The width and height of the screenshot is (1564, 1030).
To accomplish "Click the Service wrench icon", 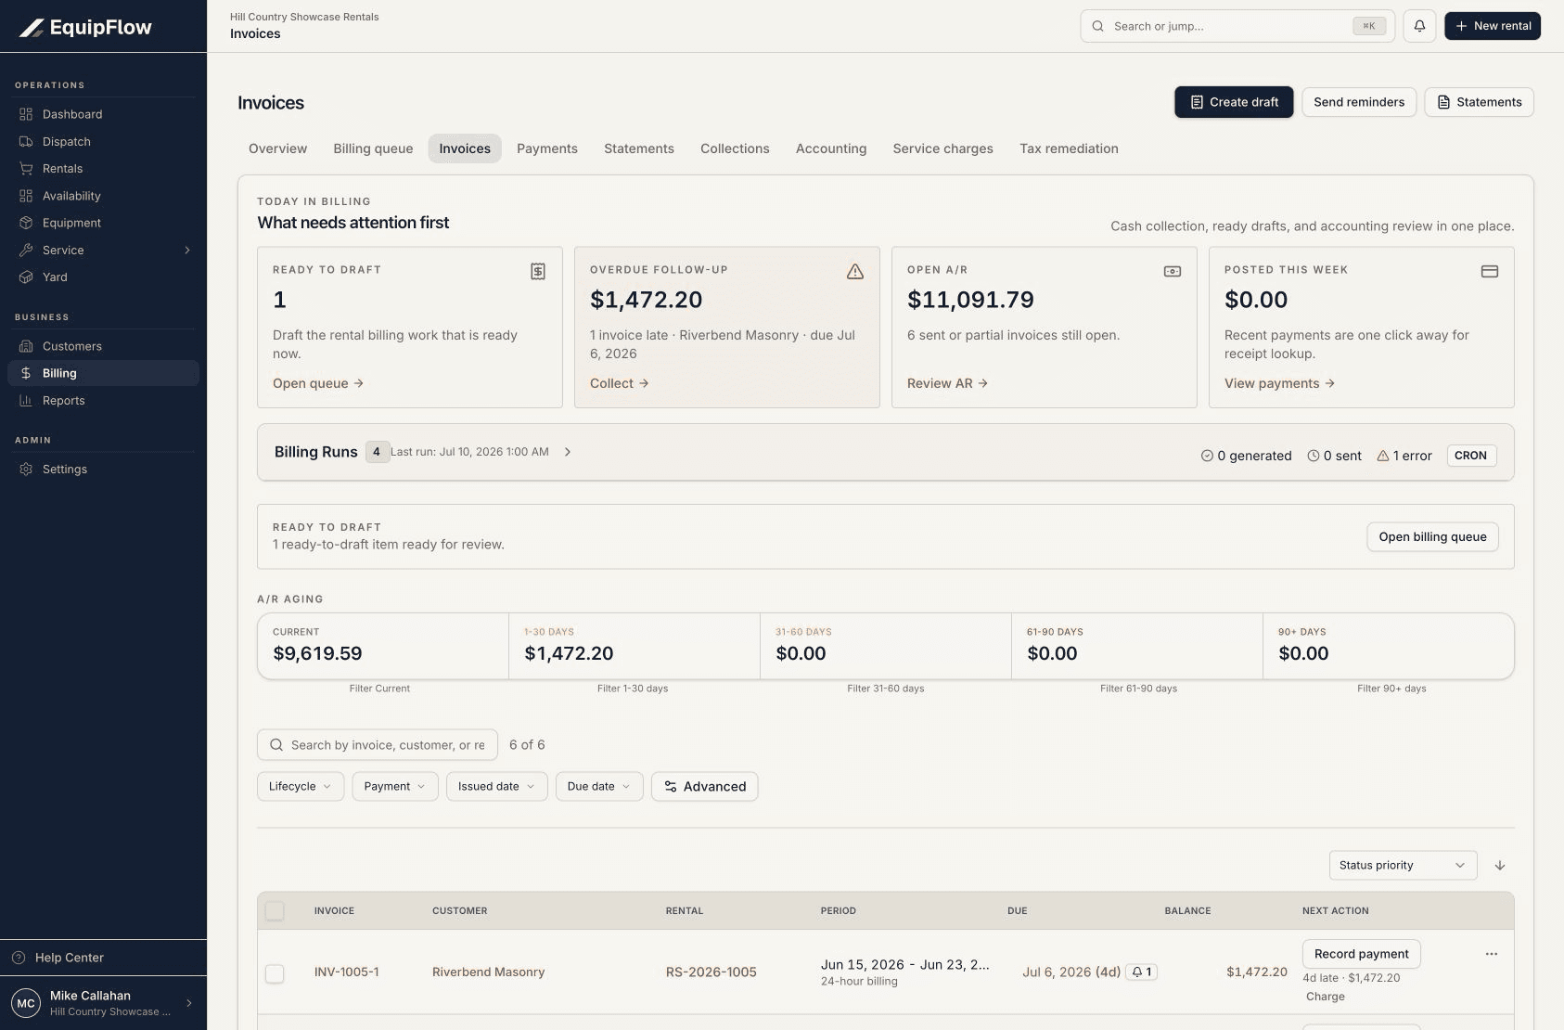I will (x=26, y=250).
